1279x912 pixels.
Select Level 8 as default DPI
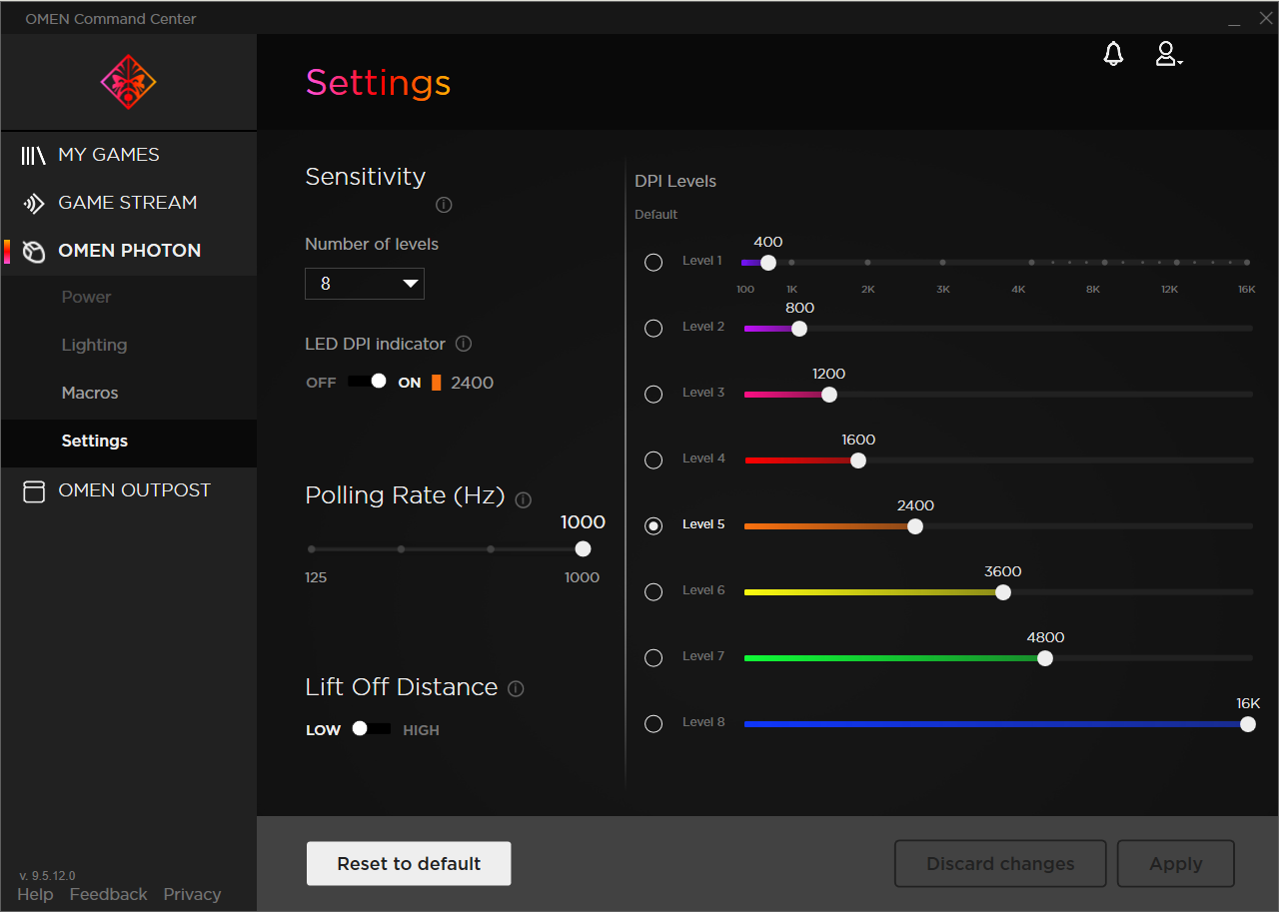click(x=653, y=723)
